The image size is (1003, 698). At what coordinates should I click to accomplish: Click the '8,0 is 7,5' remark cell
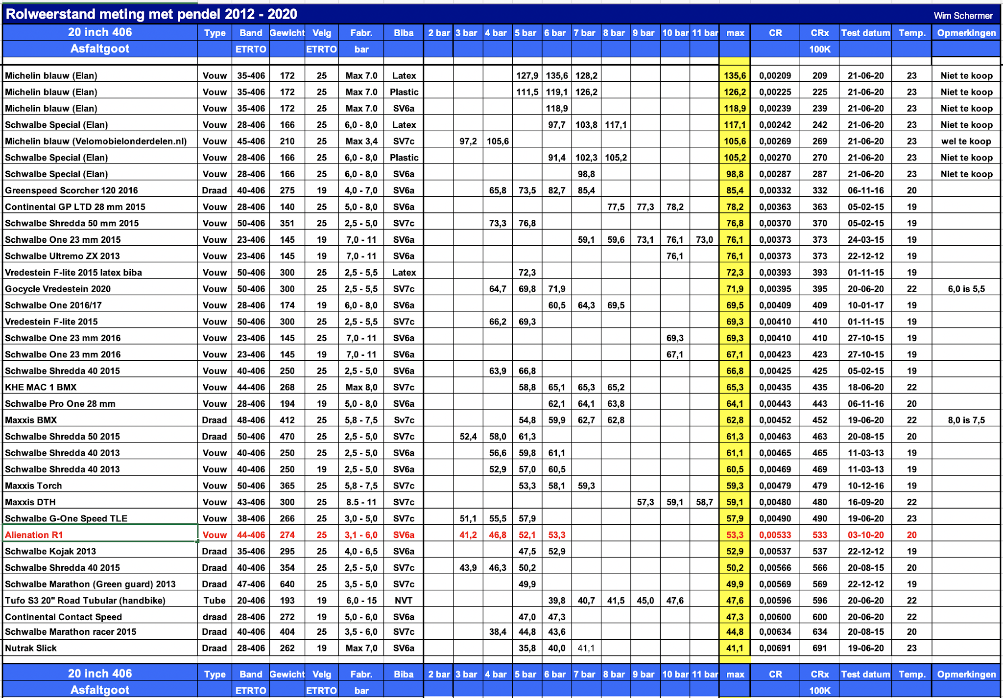point(966,420)
